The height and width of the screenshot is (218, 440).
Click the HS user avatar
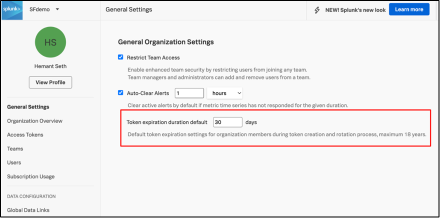click(x=50, y=42)
